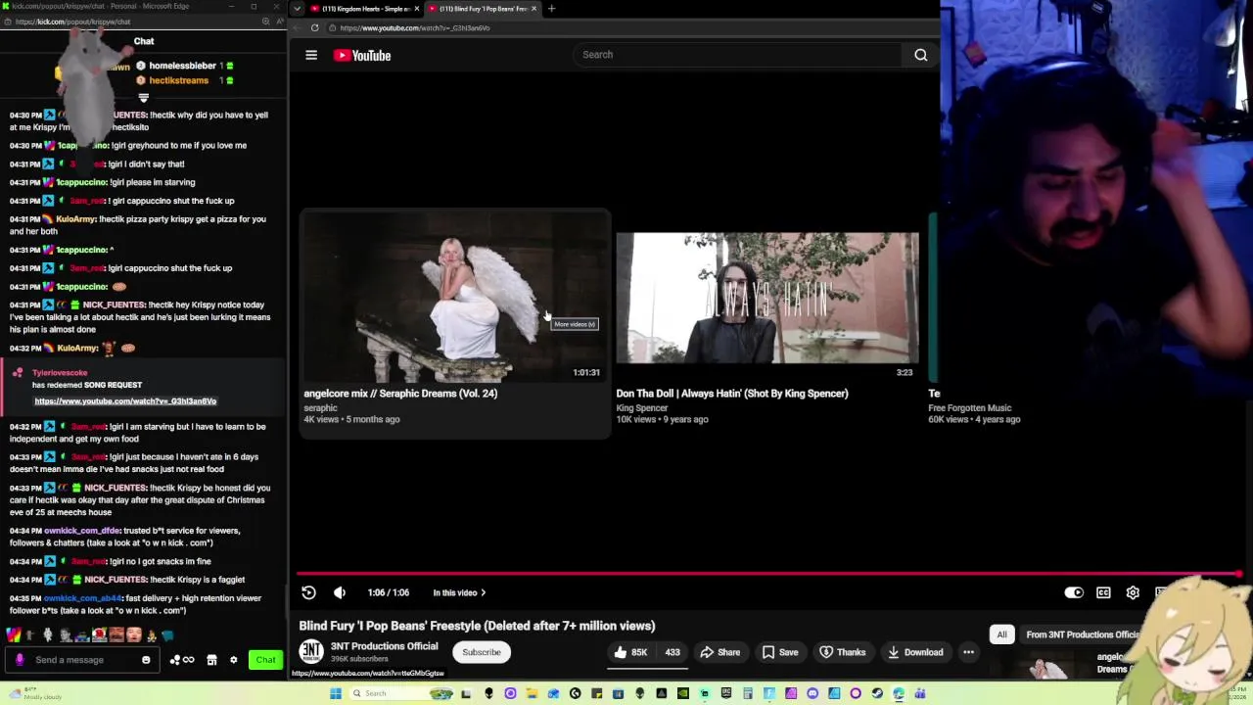Select the 'All' filter chip
The height and width of the screenshot is (705, 1253).
pyautogui.click(x=1001, y=634)
